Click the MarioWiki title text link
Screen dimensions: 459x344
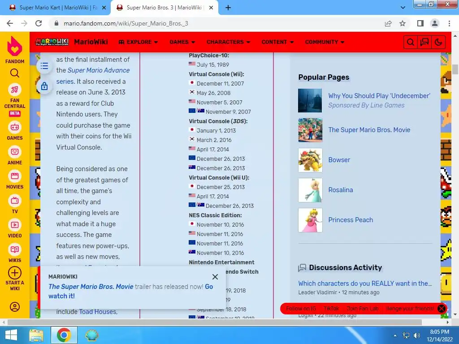tap(91, 42)
